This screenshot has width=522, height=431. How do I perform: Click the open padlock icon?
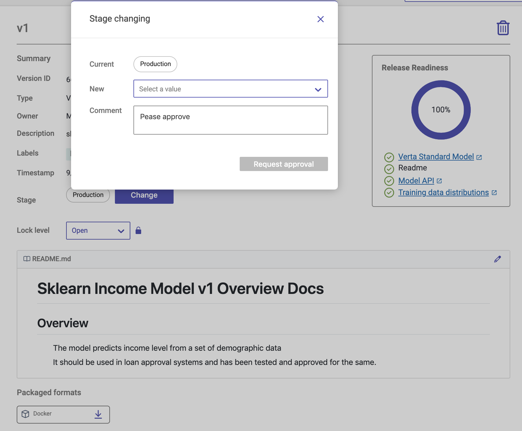(138, 230)
